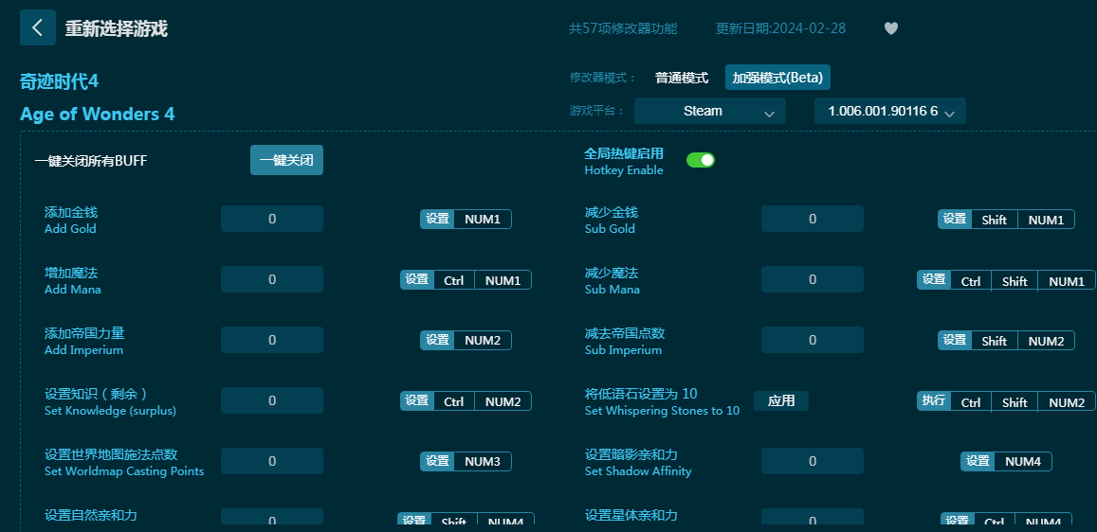Click 设置 button for Add Mana hotkey

[x=417, y=280]
